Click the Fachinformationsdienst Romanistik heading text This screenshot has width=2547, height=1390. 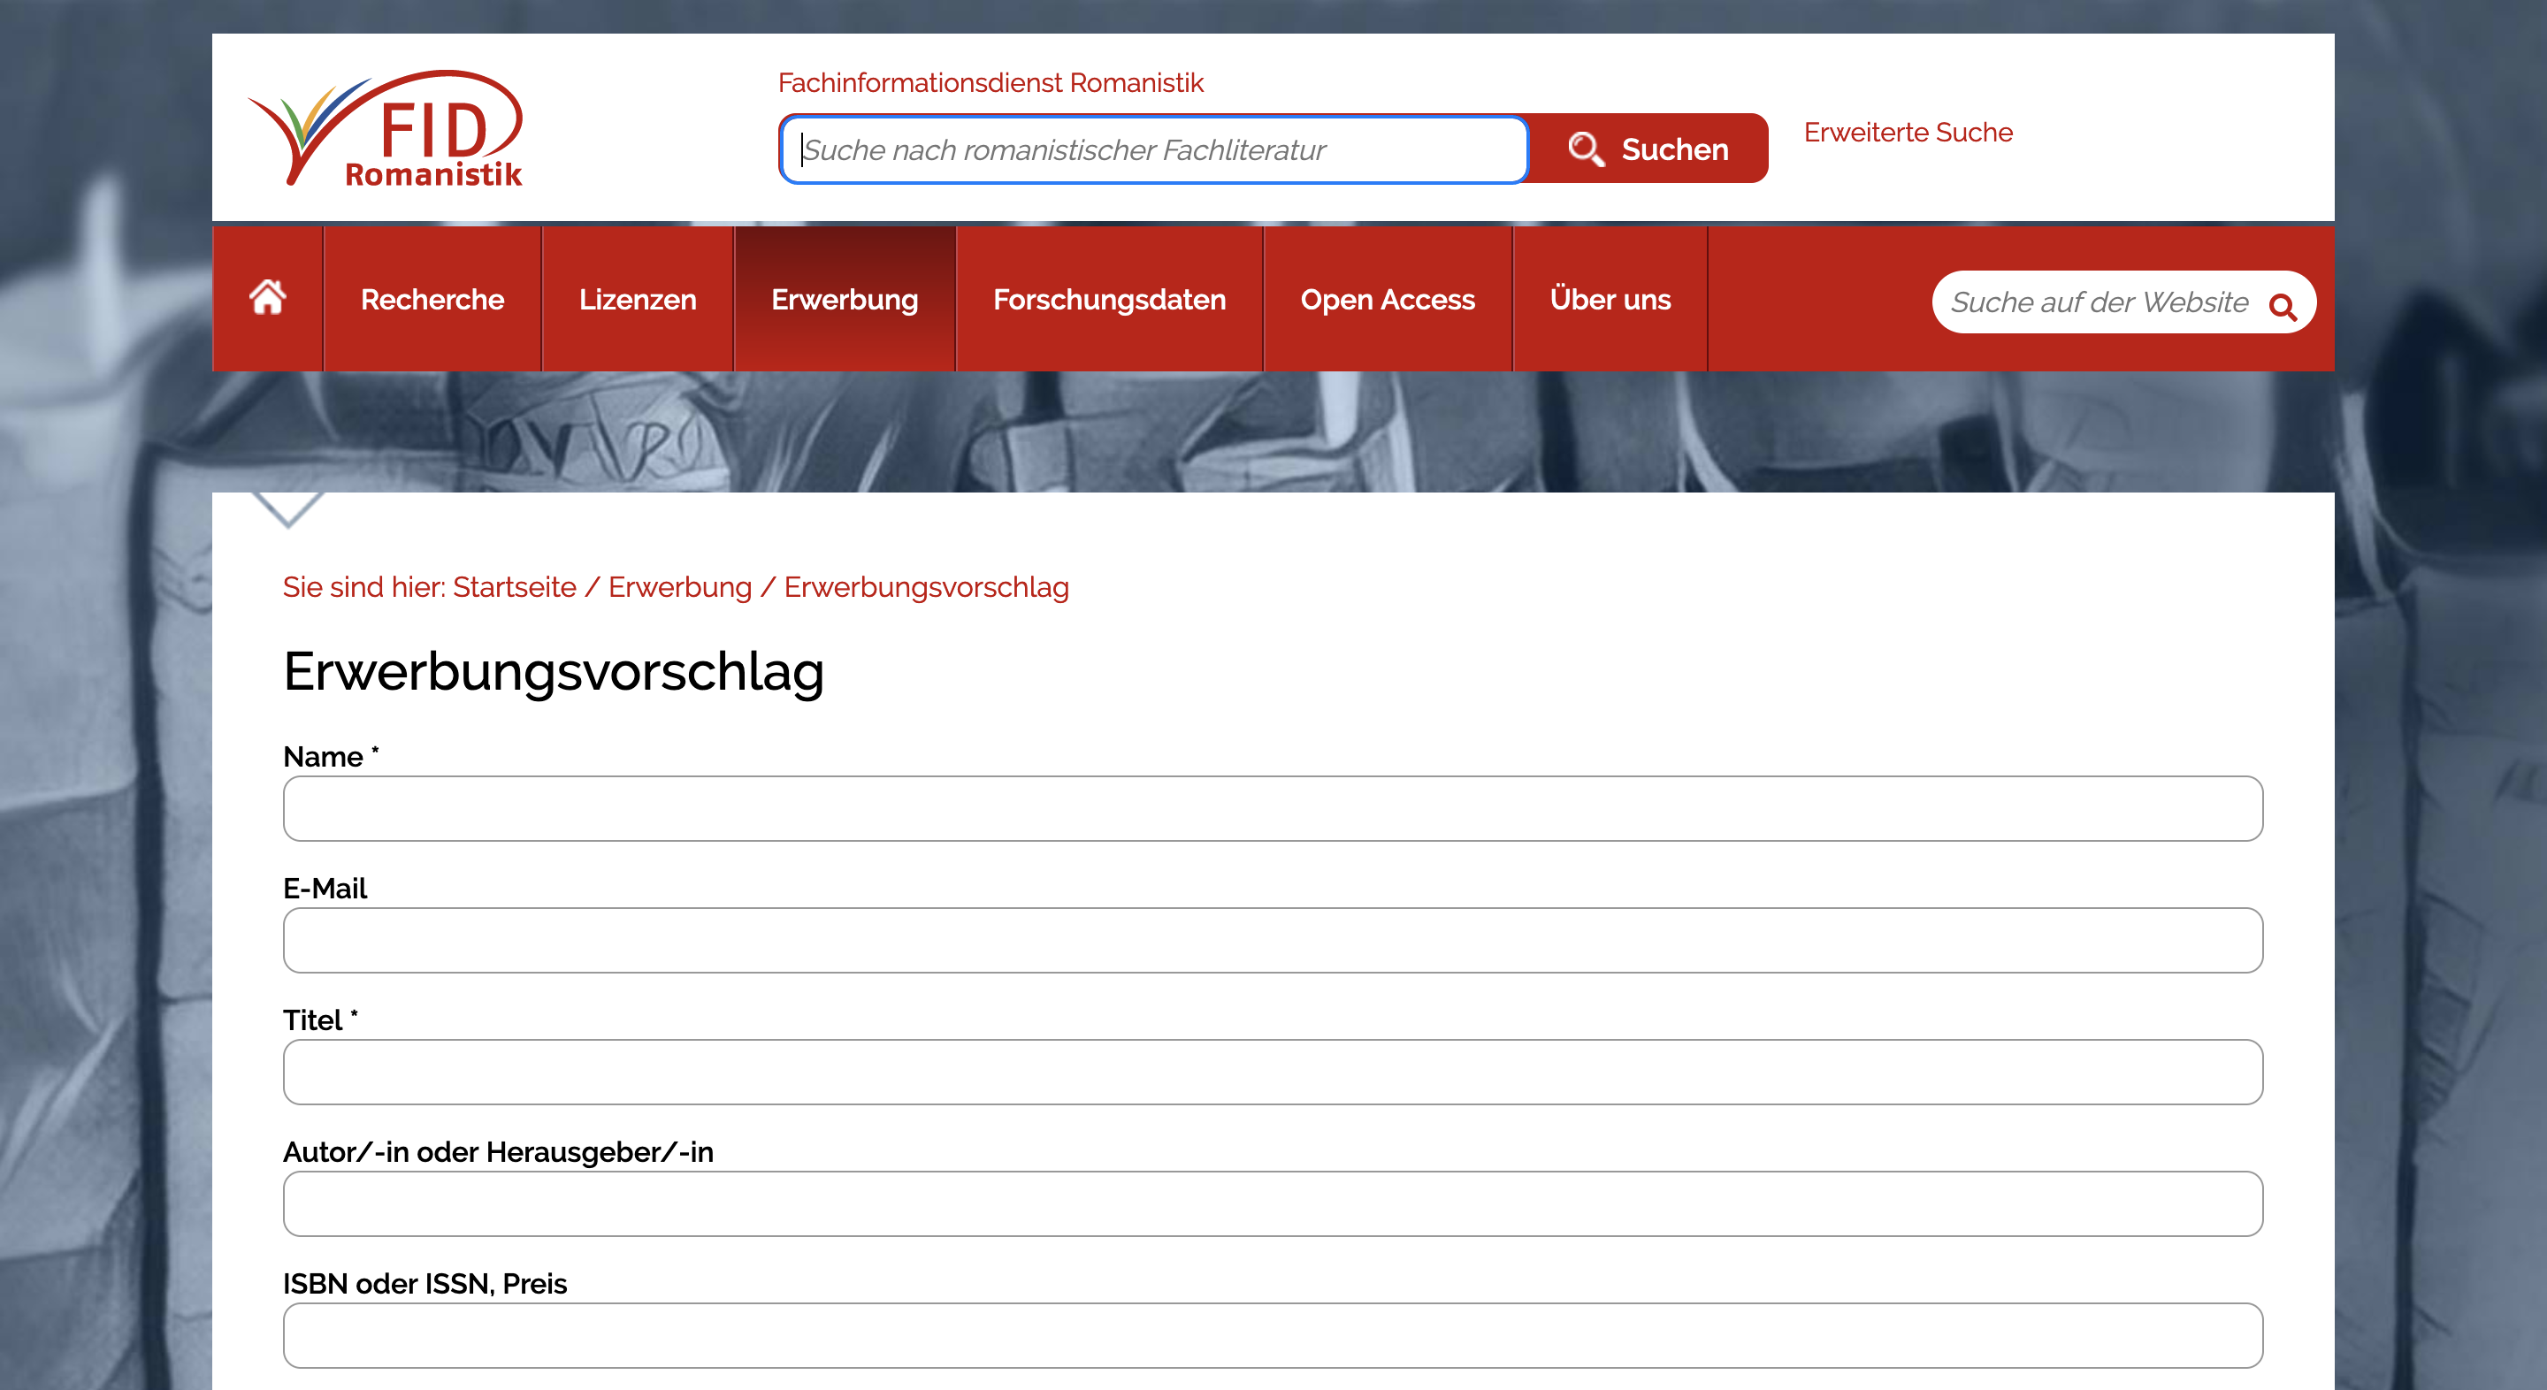pos(990,83)
